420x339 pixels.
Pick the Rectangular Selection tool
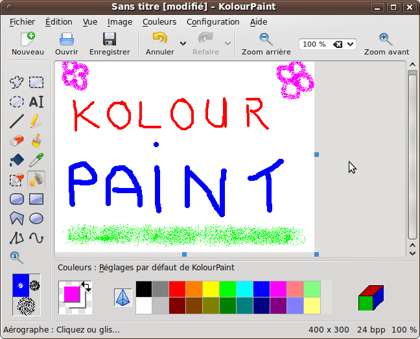click(36, 82)
